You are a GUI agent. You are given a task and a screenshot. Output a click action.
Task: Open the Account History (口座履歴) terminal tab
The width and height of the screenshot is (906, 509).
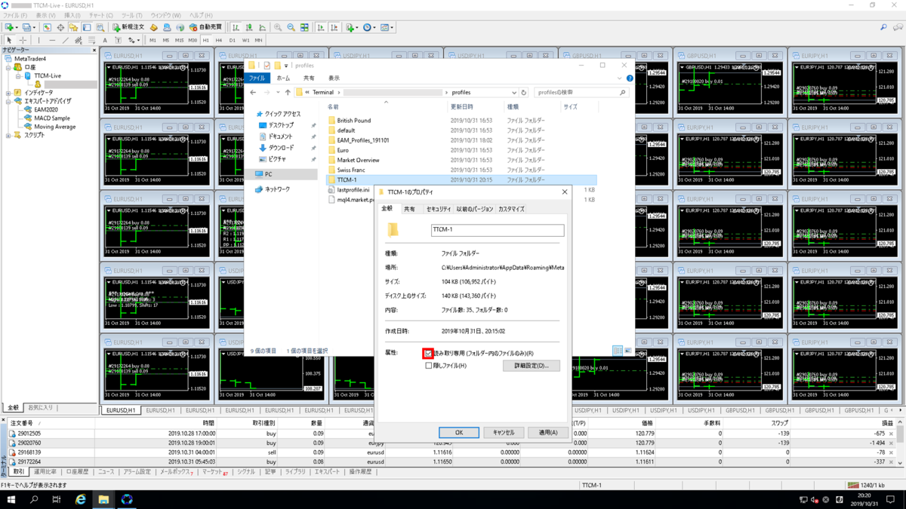click(x=77, y=471)
